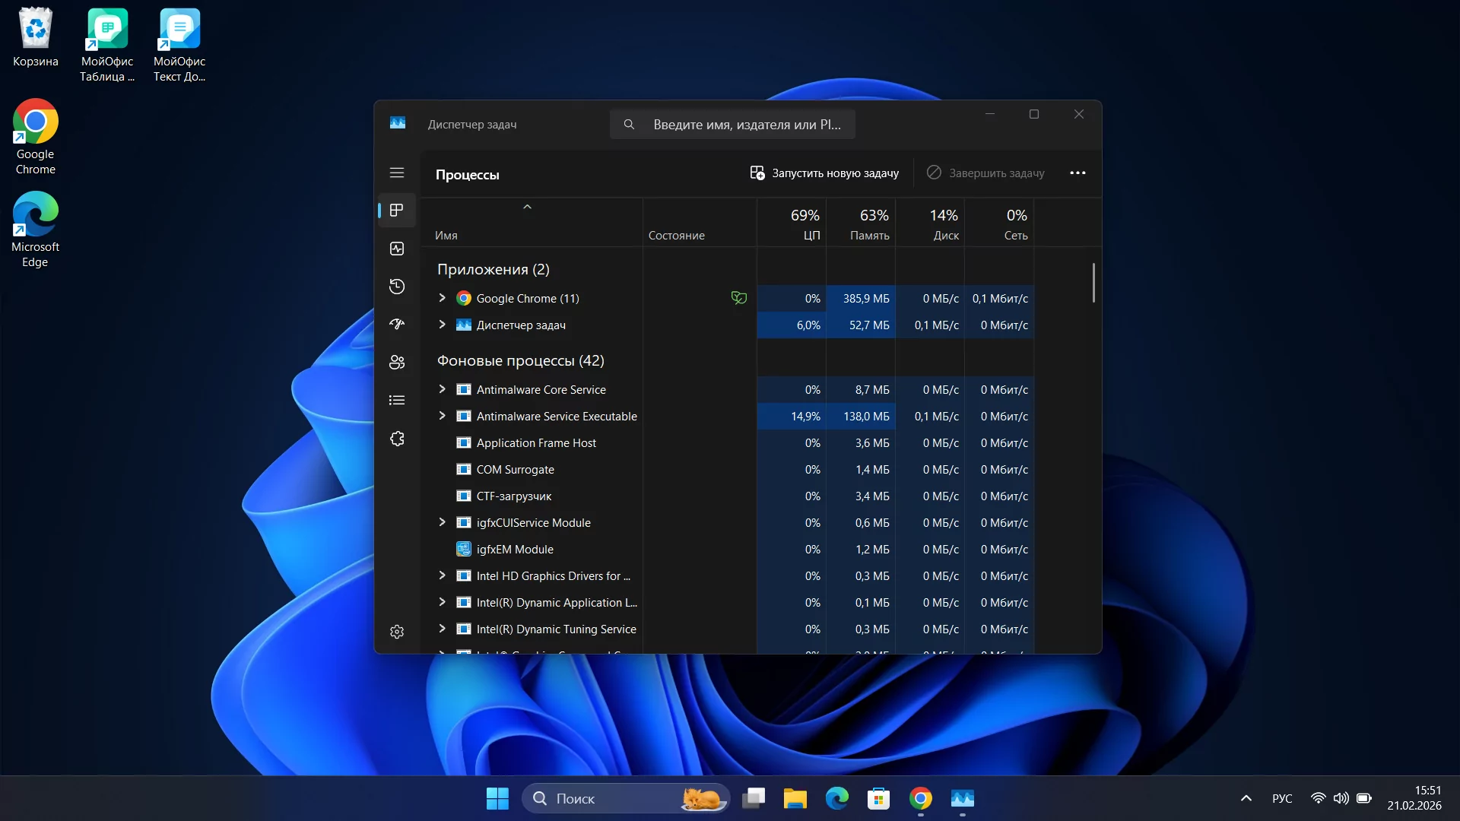
Task: Expand igfxCUIService Module entry
Action: pos(442,522)
